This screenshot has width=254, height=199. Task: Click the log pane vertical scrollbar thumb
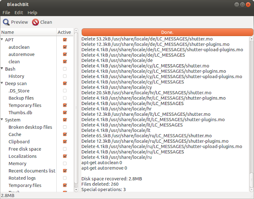pyautogui.click(x=251, y=180)
